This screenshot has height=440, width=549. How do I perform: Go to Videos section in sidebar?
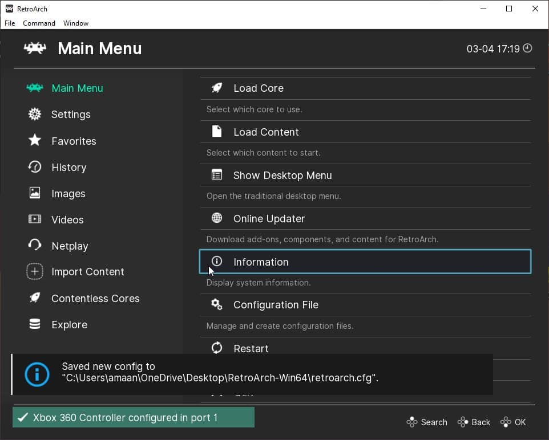(x=67, y=220)
